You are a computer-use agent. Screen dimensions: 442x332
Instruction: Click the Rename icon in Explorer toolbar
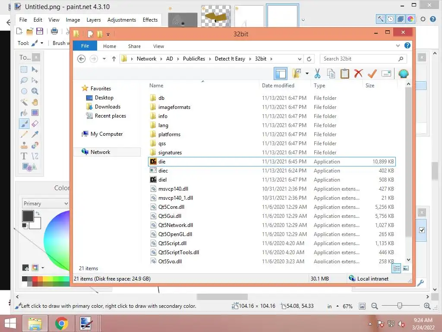[x=386, y=73]
